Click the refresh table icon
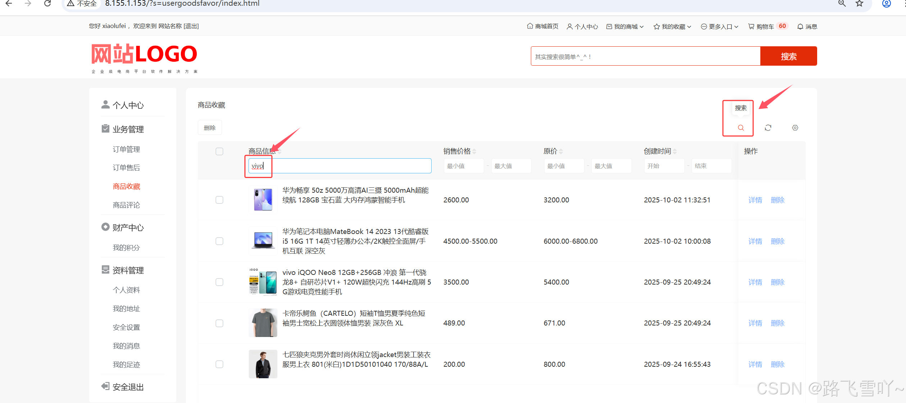This screenshot has width=906, height=403. [x=768, y=128]
